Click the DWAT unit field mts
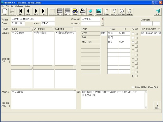The image size is (163, 122). (104, 33)
